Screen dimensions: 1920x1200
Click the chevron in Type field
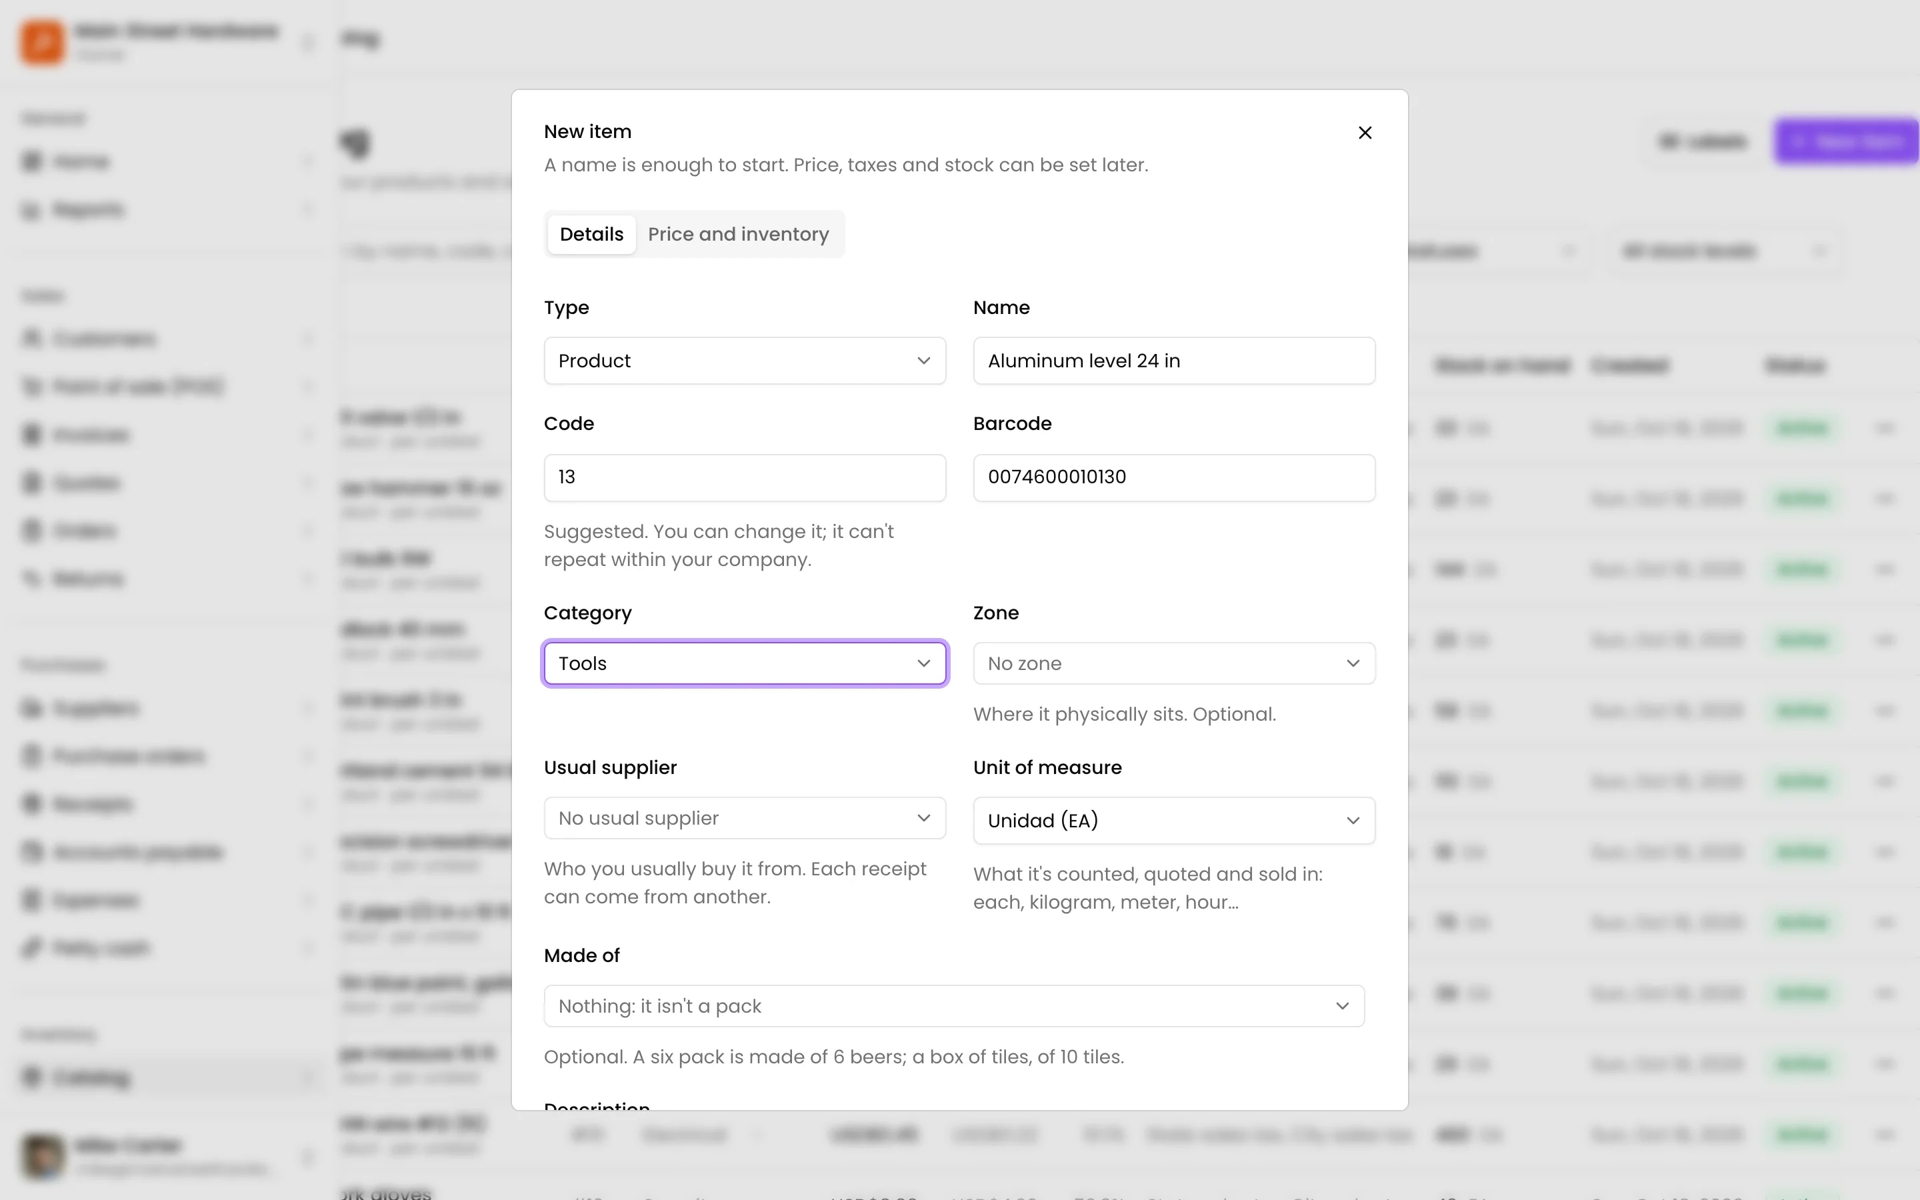923,361
